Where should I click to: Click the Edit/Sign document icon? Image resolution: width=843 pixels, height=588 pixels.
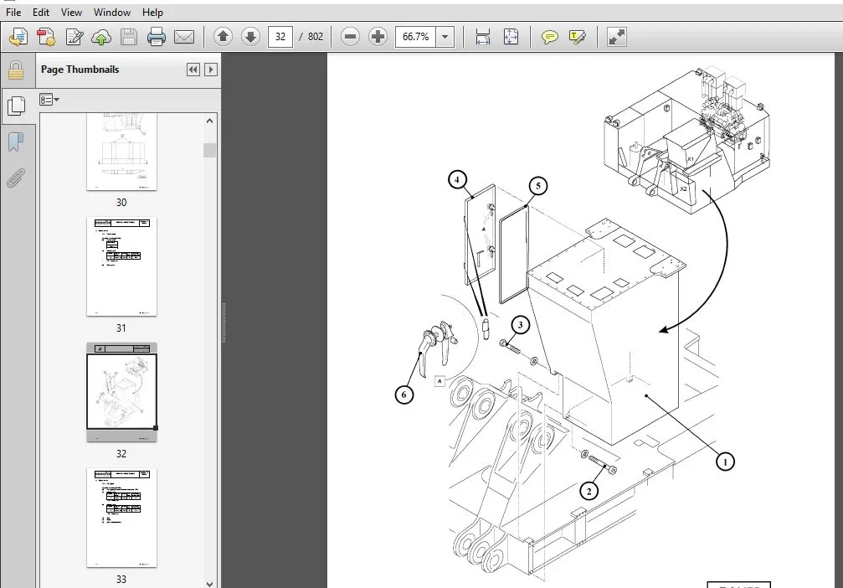pyautogui.click(x=75, y=37)
